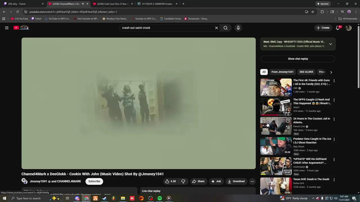Show chat replay
The width and height of the screenshot is (360, 202).
point(298,59)
